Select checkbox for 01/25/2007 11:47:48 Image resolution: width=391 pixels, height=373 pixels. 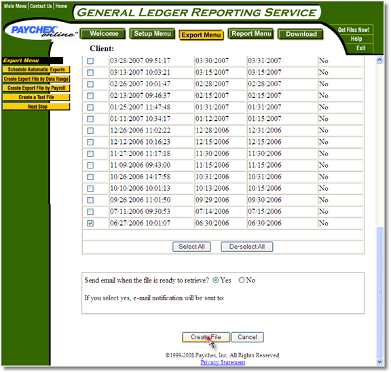90,107
